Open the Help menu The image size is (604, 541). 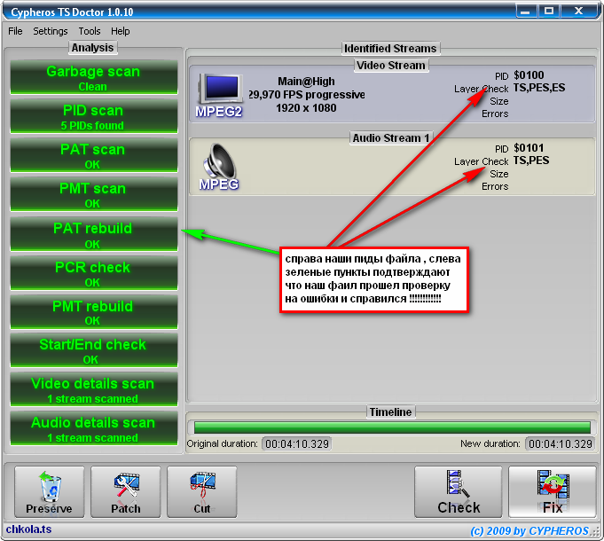coord(121,31)
